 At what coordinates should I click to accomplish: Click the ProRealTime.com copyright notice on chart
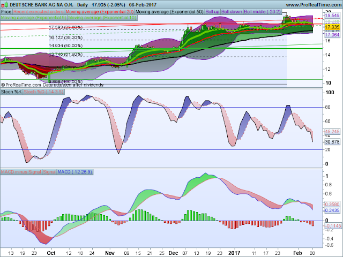coord(21,85)
